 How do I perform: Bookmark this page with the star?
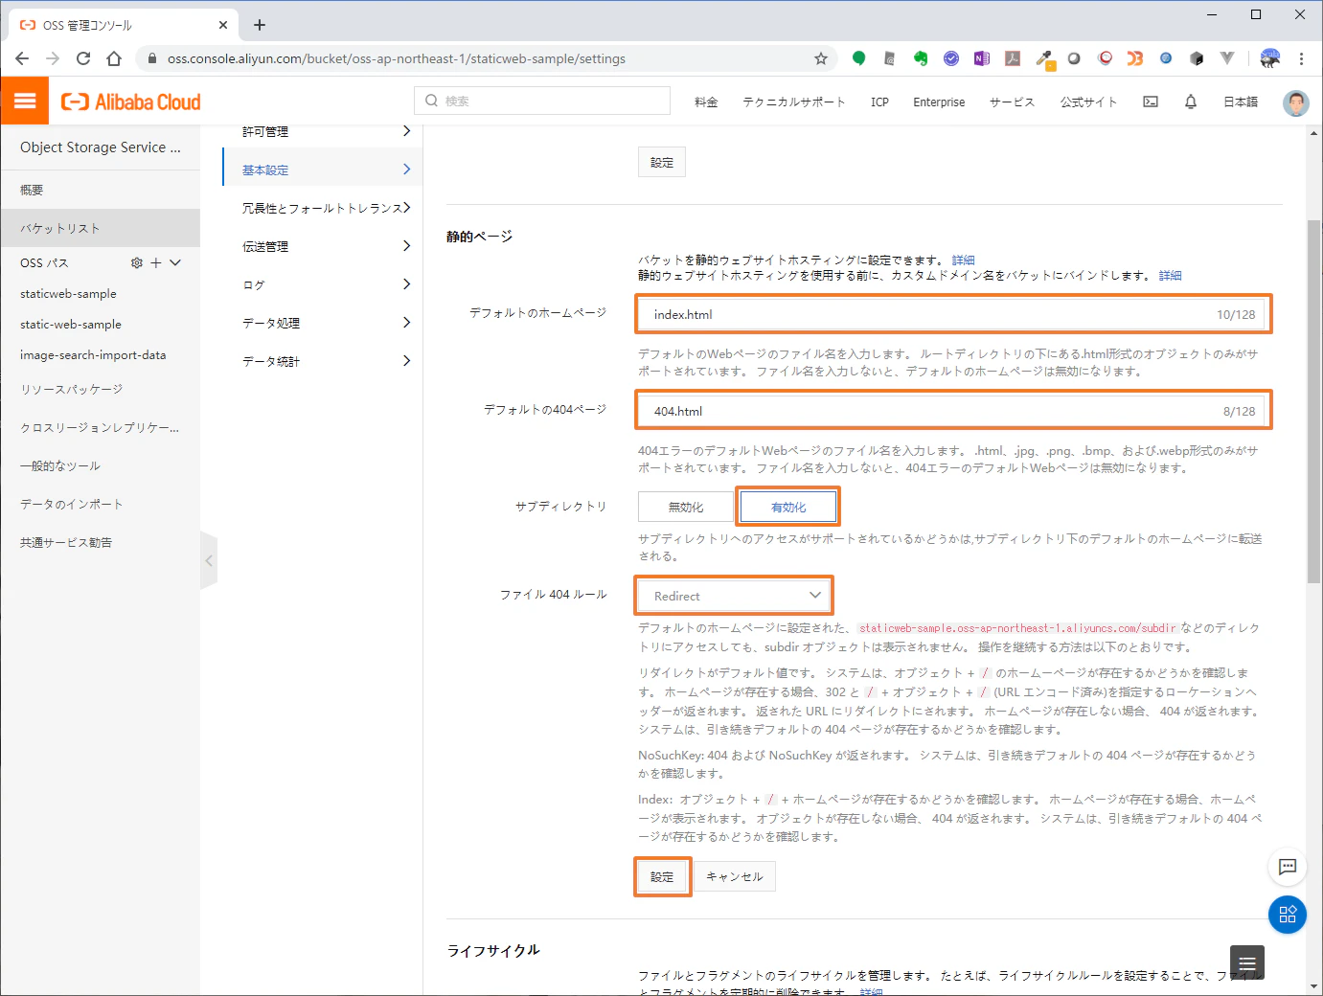coord(821,58)
